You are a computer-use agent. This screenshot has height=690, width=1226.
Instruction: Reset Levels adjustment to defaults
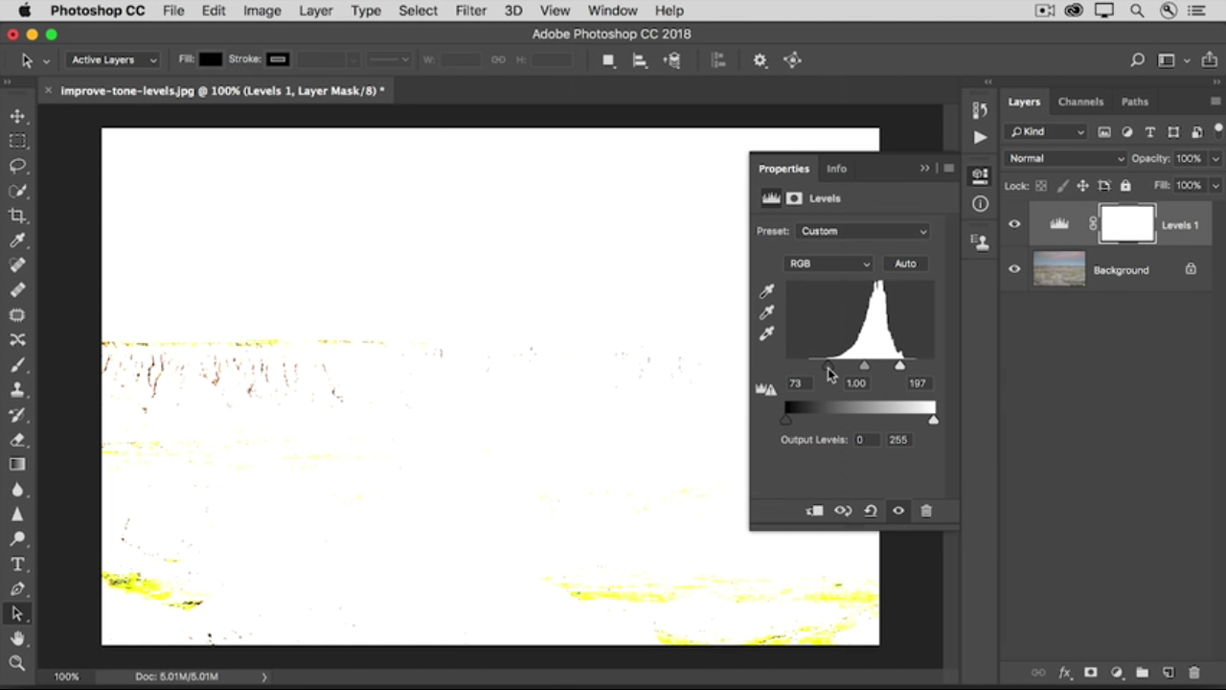[x=871, y=511]
